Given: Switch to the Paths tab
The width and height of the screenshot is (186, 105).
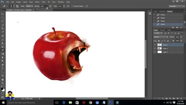Looking at the screenshot, I should pyautogui.click(x=169, y=30).
